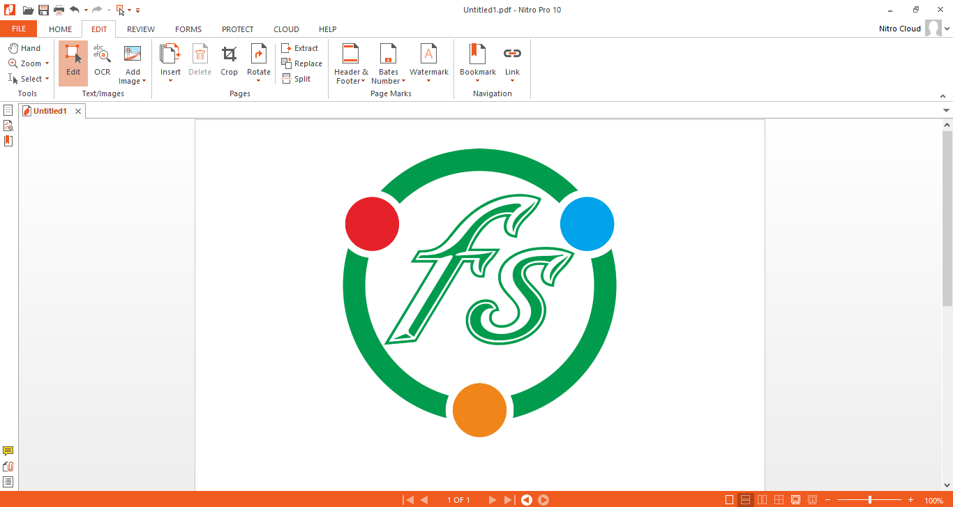Click the 1 OF 1 page number field

tap(458, 500)
